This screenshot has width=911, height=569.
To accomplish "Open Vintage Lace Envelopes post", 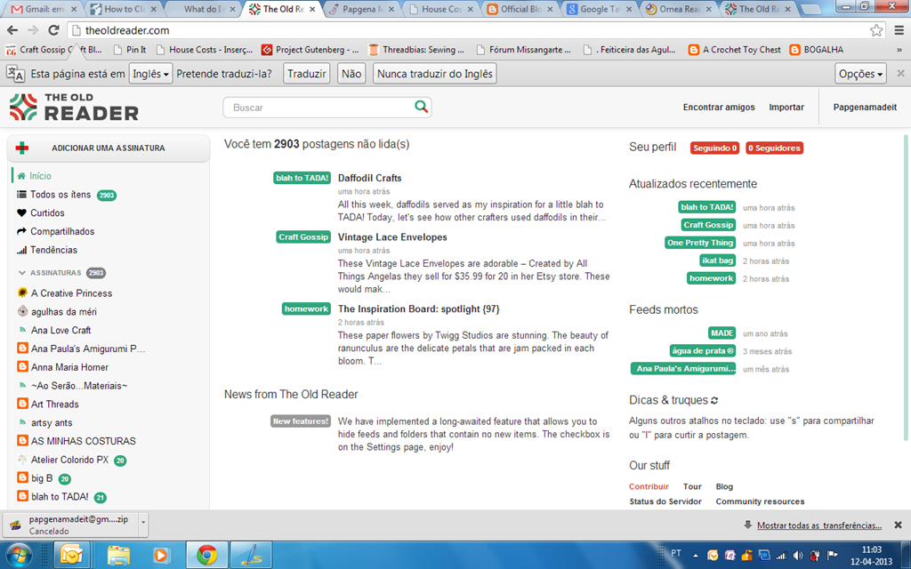I will pos(392,236).
